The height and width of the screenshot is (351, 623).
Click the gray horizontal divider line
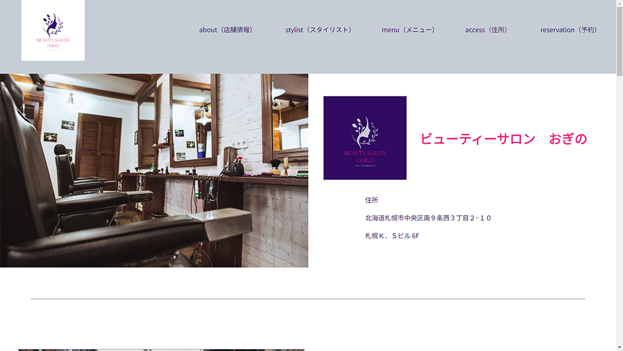308,299
